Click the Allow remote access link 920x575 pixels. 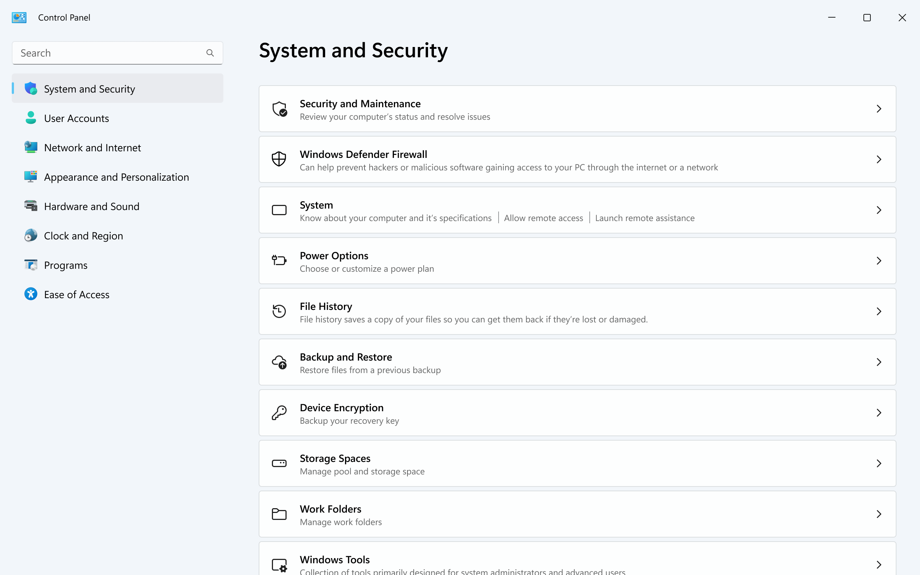(x=543, y=217)
